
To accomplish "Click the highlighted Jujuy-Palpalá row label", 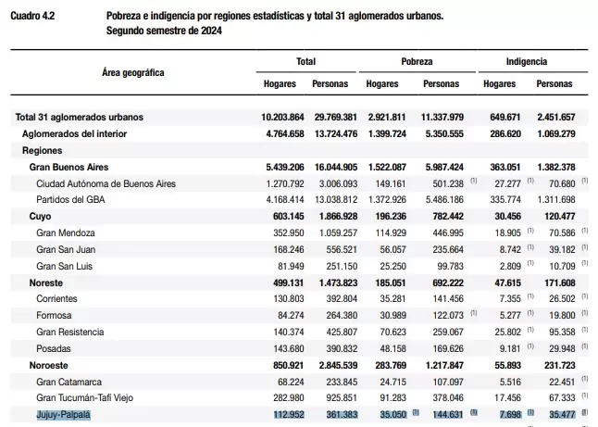I will point(64,414).
